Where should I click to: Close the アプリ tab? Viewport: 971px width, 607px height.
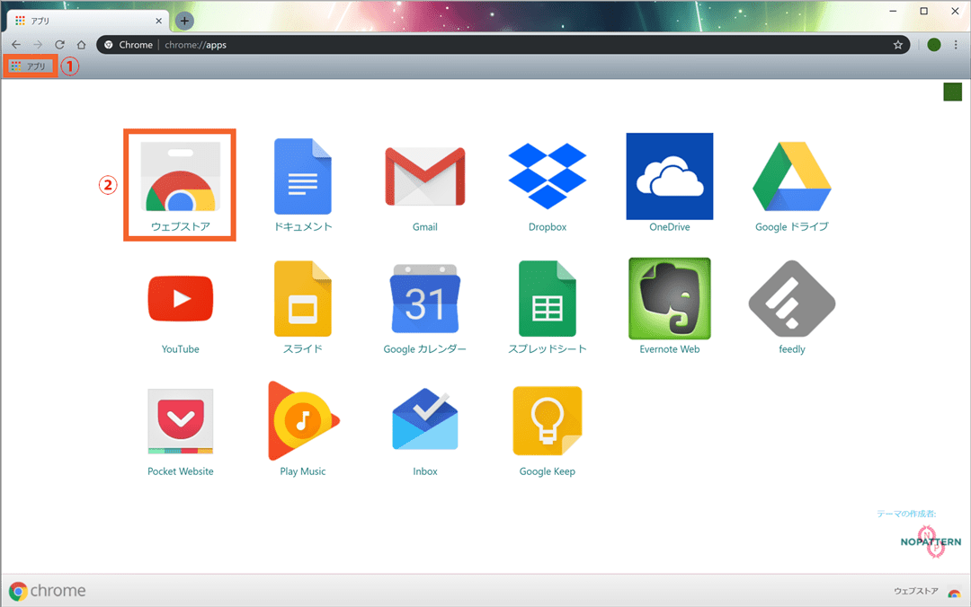[158, 21]
